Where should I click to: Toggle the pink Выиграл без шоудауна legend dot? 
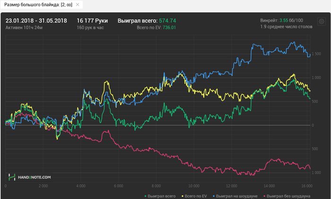pyautogui.click(x=264, y=196)
